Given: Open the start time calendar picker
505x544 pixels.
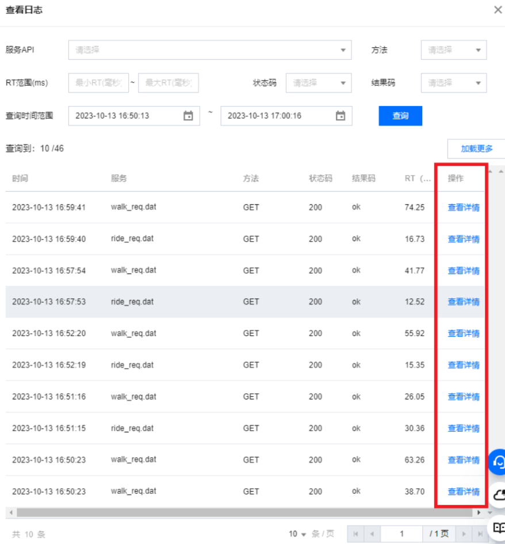Looking at the screenshot, I should (x=188, y=116).
